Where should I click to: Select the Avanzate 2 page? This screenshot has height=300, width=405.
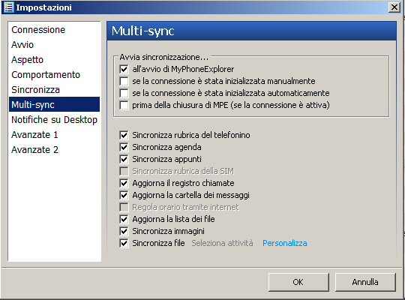[34, 149]
